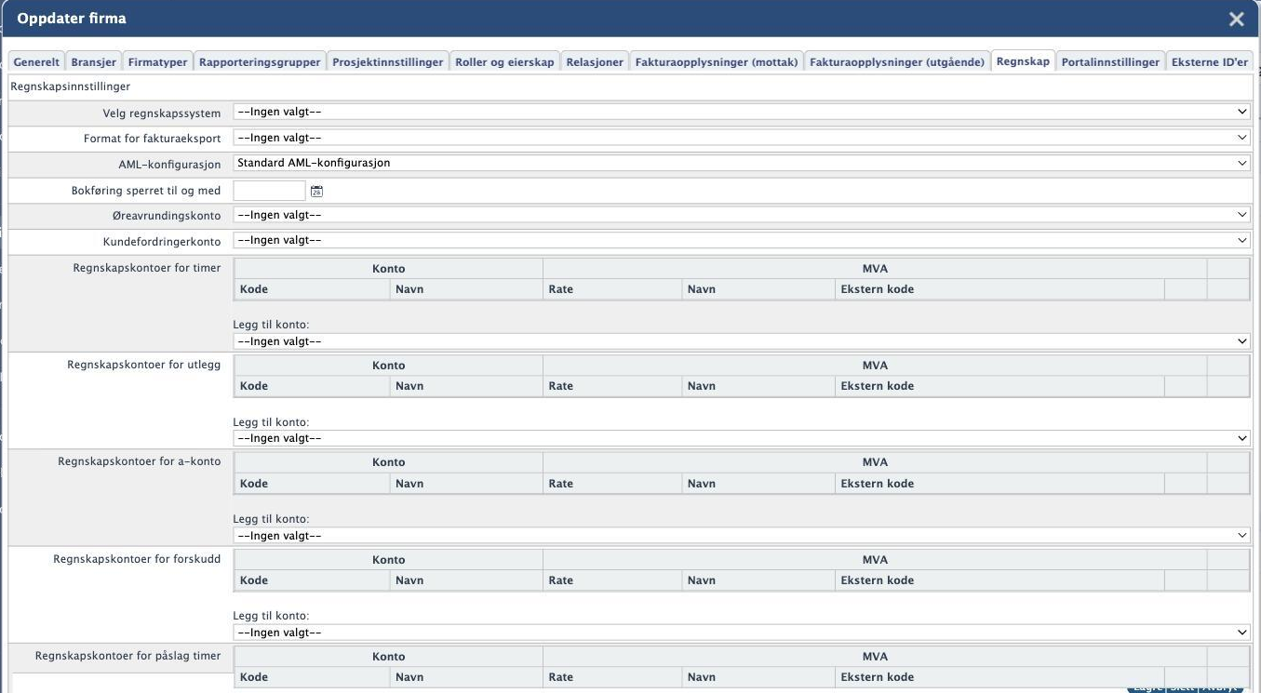1261x693 pixels.
Task: Open the Portalinnstillinger tab
Action: click(x=1110, y=61)
